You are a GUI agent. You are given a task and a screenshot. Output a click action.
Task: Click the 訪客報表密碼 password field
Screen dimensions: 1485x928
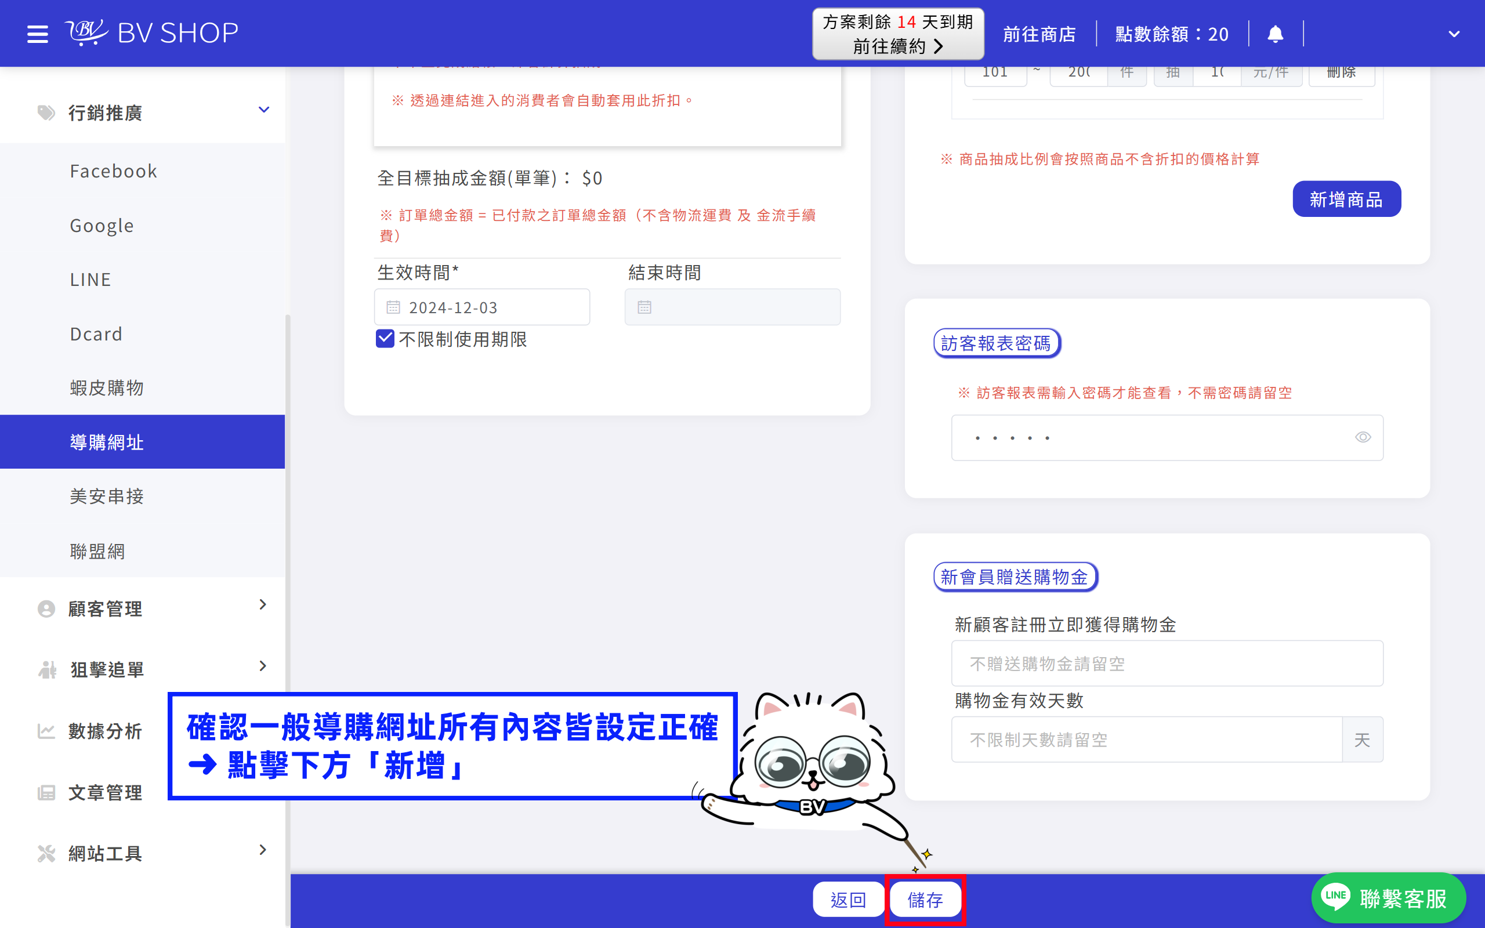[x=1167, y=437]
